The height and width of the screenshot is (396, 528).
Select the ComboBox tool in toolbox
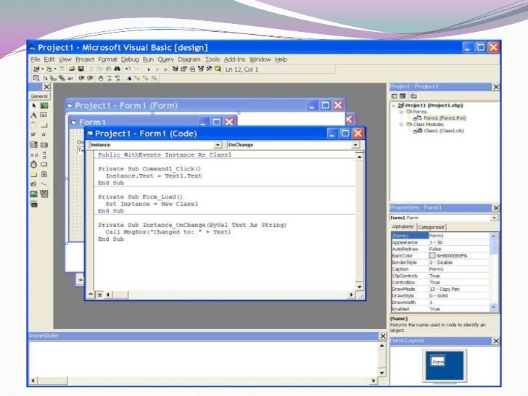(33, 145)
